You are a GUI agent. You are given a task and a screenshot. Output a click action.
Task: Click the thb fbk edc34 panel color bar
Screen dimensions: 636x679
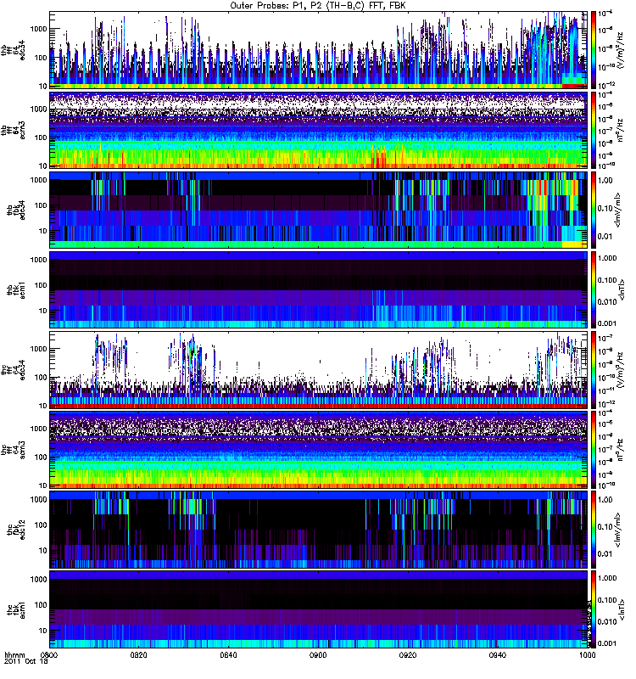594,210
